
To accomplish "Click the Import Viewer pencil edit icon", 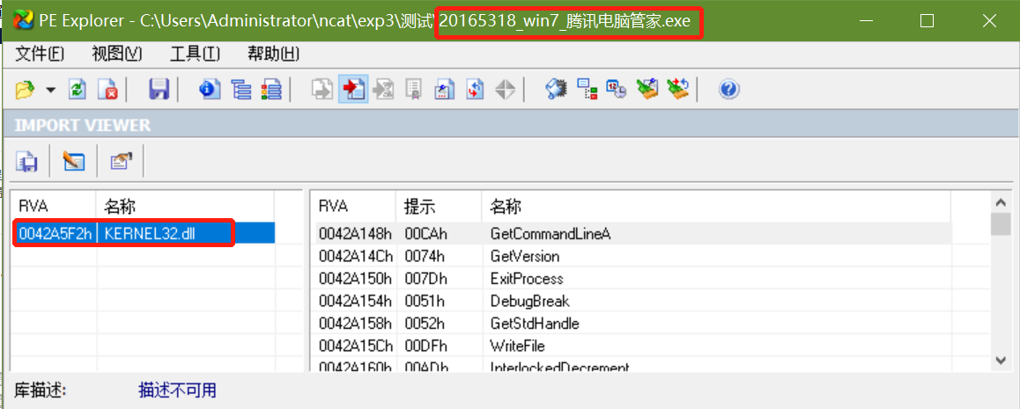I will pos(73,161).
